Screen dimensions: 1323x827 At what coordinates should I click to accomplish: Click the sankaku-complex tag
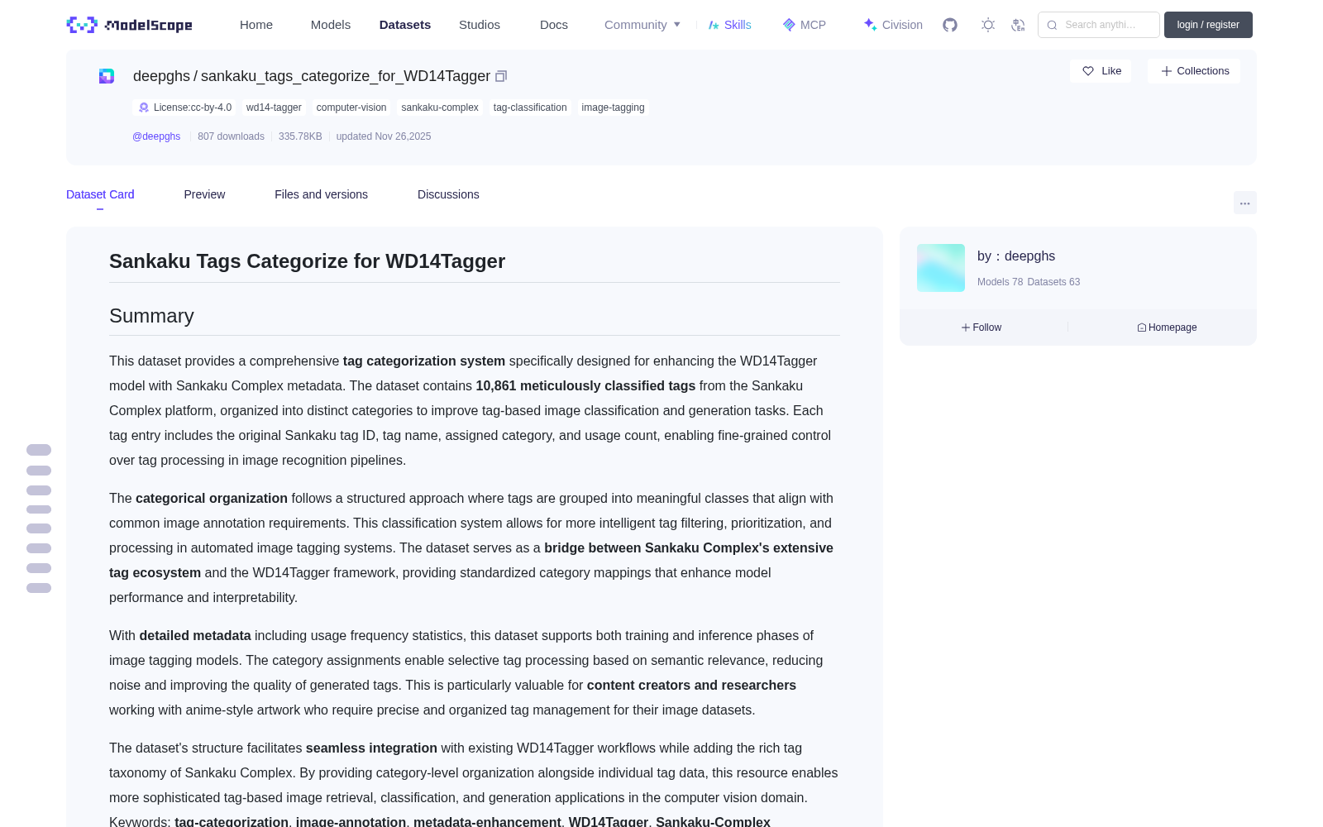(x=440, y=108)
